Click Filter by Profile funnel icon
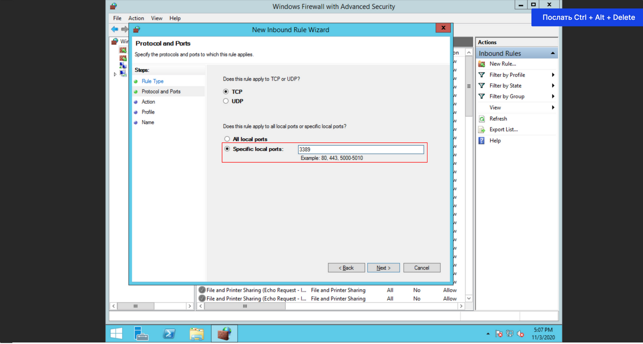 pos(481,75)
